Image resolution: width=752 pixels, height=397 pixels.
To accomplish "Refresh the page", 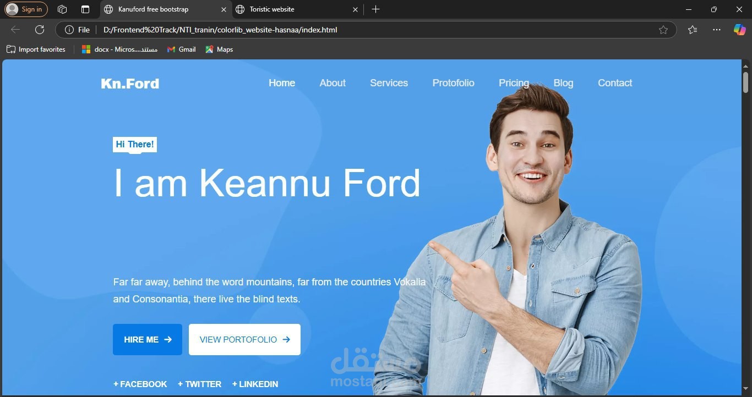I will 40,30.
